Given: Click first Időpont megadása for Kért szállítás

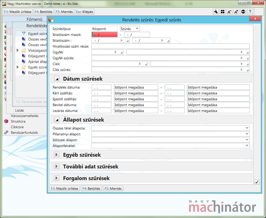Looking at the screenshot, I should click(136, 93).
